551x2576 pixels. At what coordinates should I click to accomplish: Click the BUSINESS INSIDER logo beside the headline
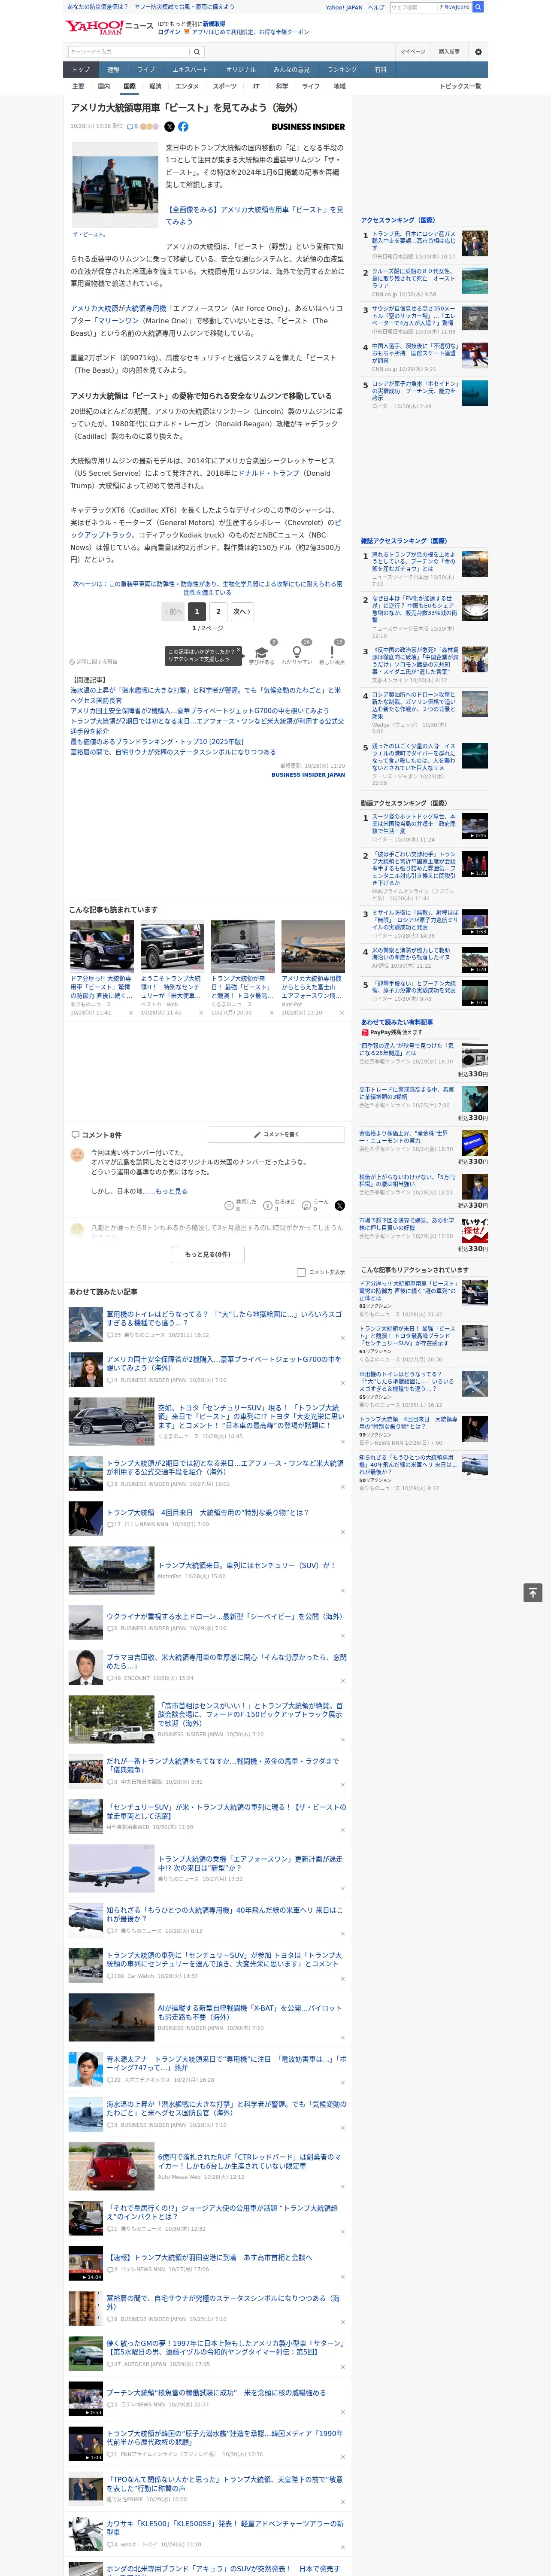coord(308,127)
